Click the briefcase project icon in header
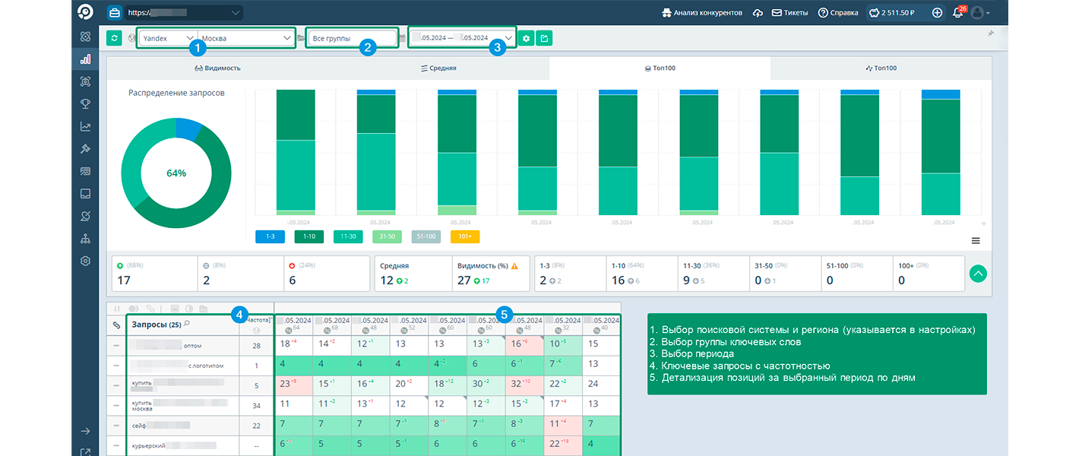This screenshot has height=456, width=1079. 115,13
